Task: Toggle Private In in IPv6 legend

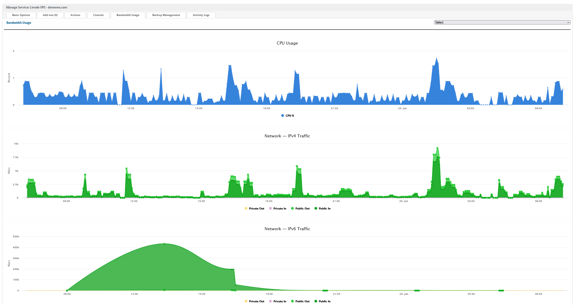Action: click(277, 301)
